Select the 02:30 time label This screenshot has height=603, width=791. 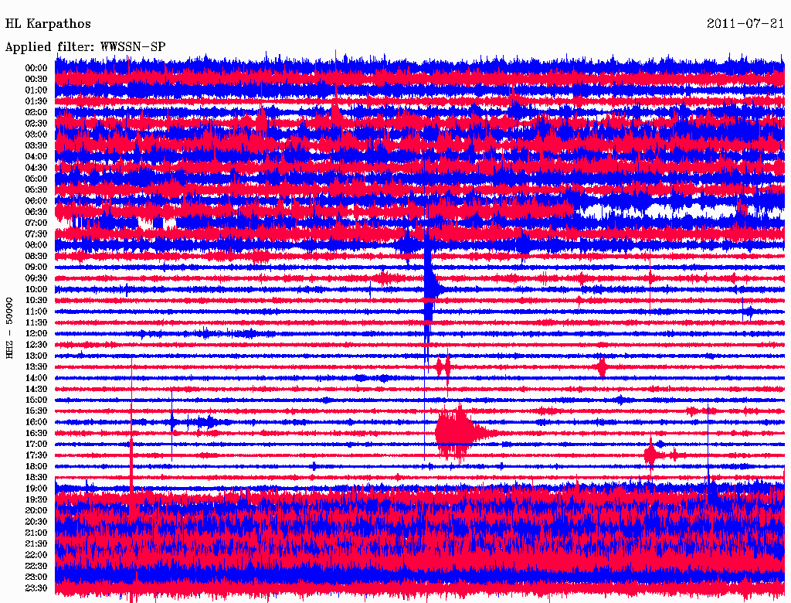[36, 123]
